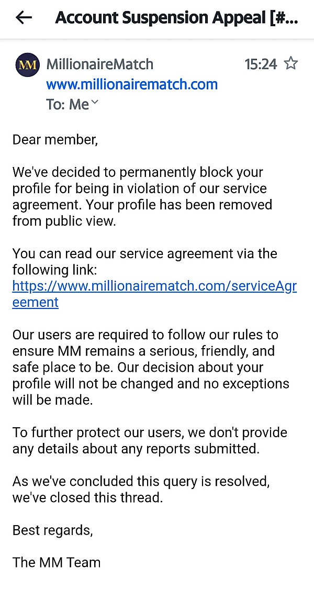Expand recipient details chevron beside Me

point(94,102)
